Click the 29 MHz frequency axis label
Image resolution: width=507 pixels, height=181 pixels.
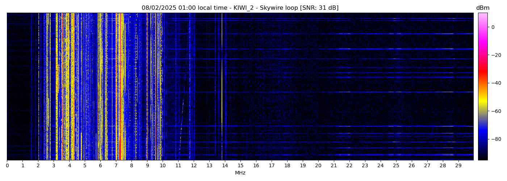tap(458, 166)
